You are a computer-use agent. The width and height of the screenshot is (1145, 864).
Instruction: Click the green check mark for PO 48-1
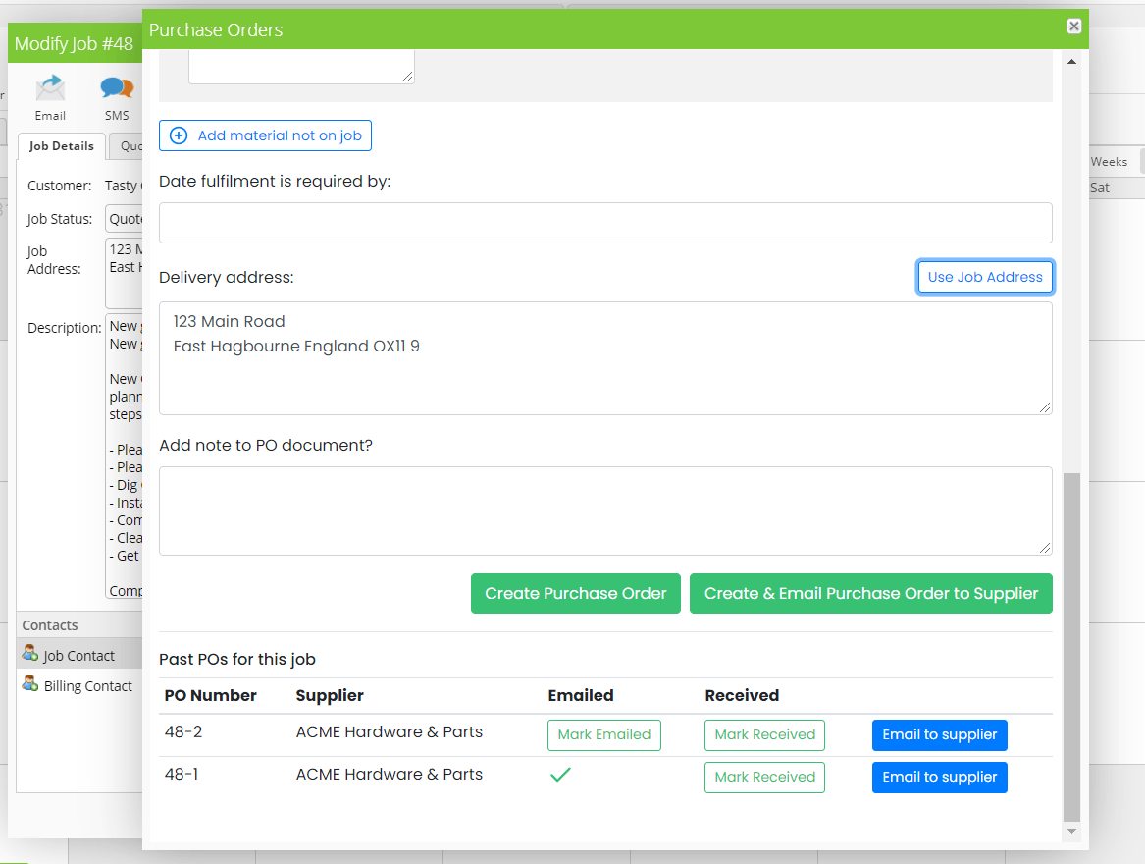(560, 775)
